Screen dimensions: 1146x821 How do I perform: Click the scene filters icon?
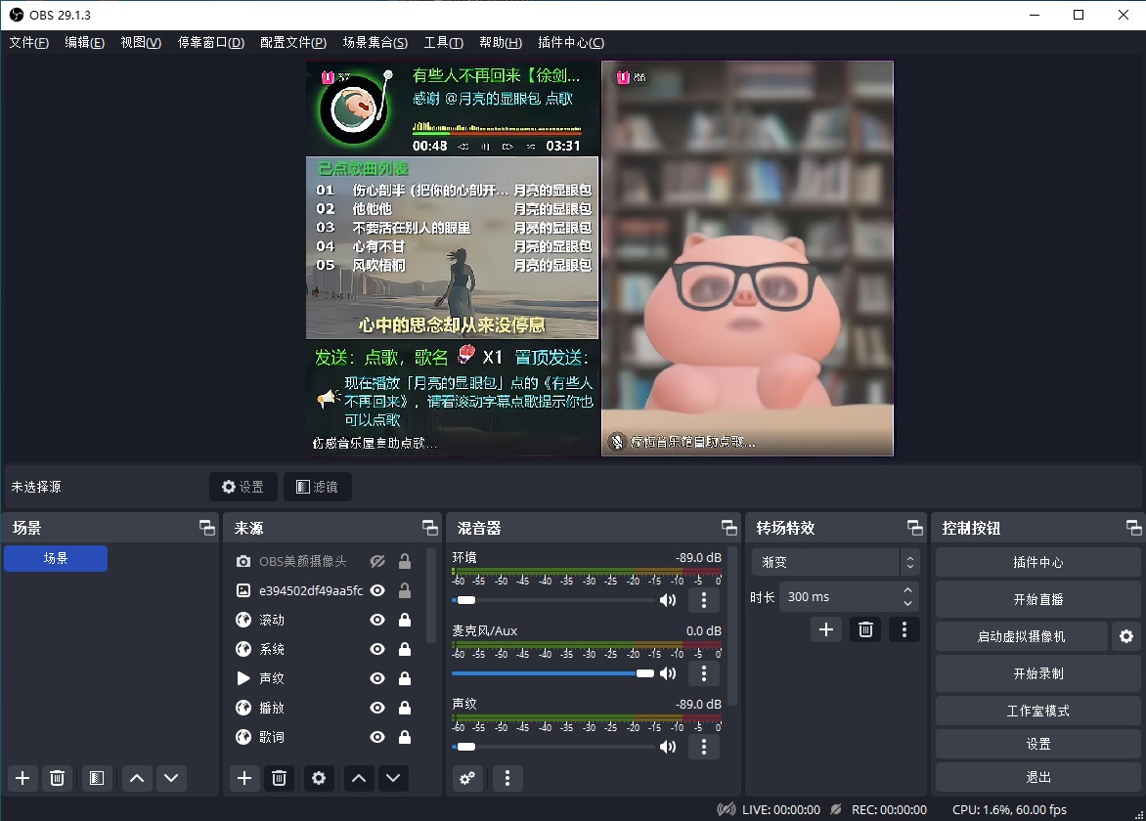[96, 778]
